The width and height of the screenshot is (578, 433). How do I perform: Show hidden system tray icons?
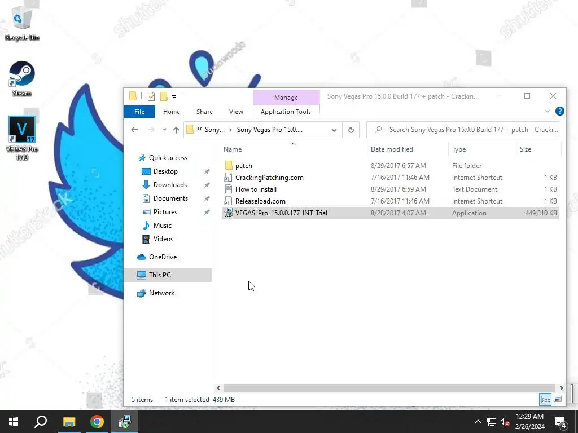point(478,422)
